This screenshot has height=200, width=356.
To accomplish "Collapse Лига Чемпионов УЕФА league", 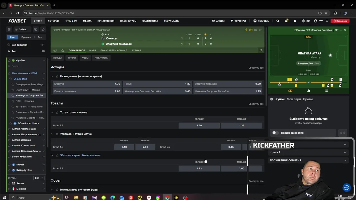I will (x=44, y=73).
